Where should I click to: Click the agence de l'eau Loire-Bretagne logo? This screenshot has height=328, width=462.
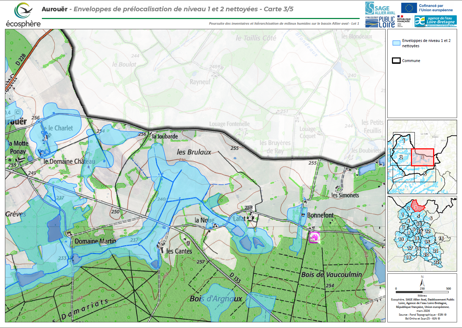click(x=435, y=21)
